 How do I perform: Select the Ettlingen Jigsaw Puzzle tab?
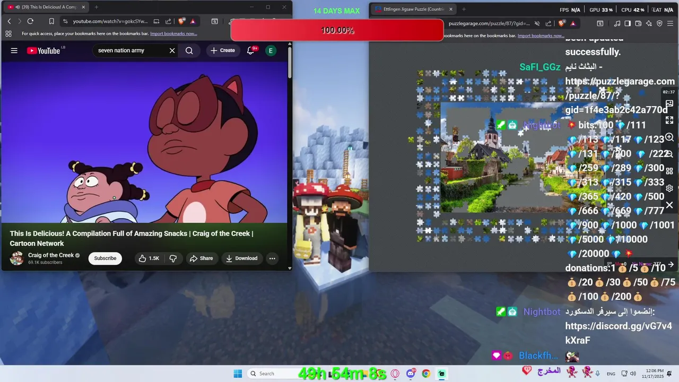(414, 9)
